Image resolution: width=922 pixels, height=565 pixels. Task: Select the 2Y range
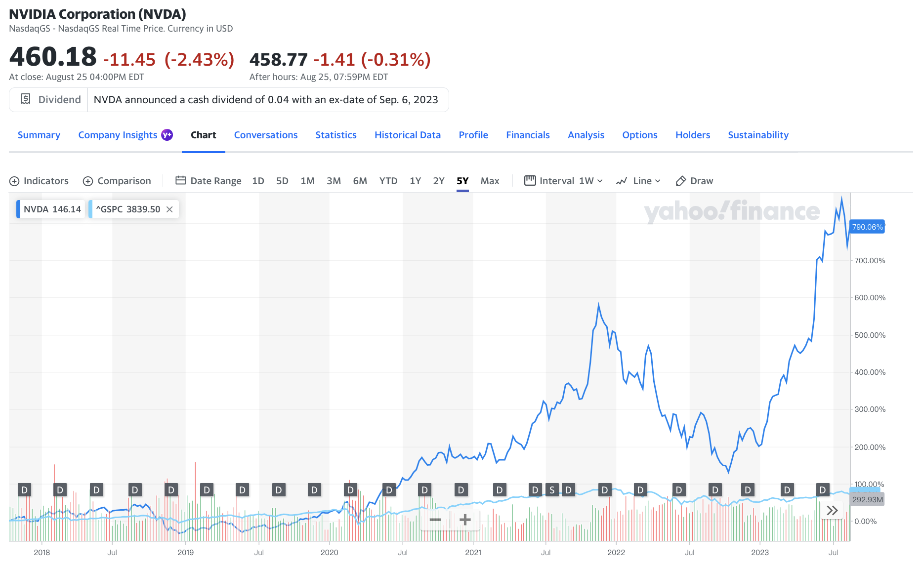(439, 181)
